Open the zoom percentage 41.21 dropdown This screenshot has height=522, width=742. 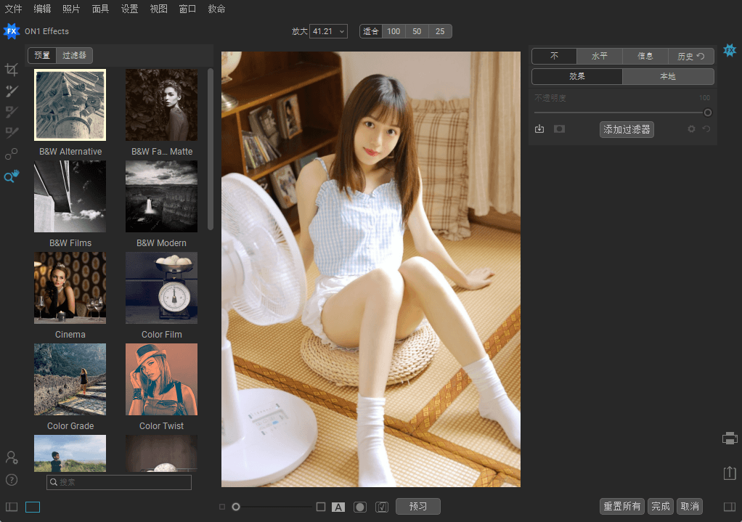coord(328,31)
